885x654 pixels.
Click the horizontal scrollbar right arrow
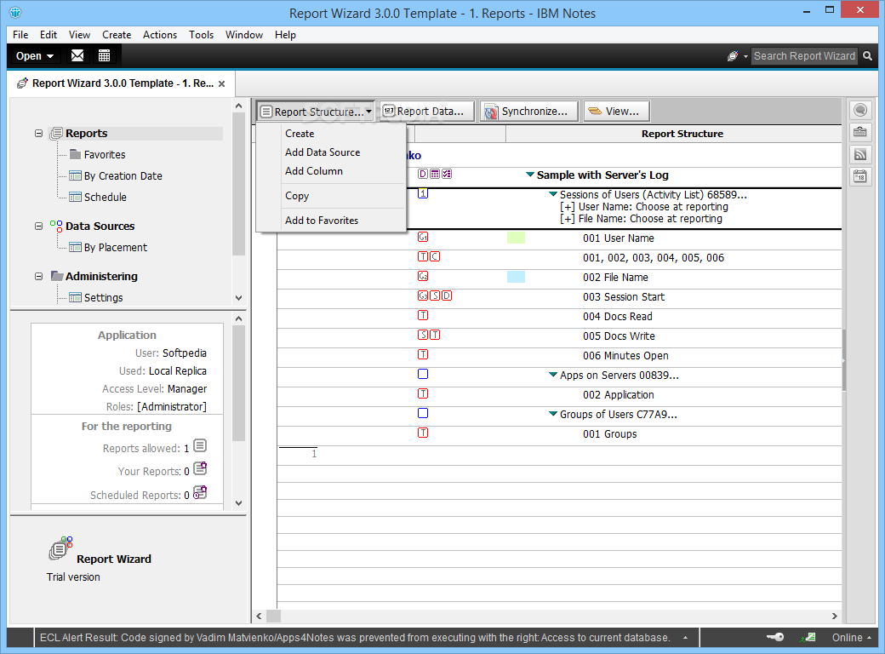click(834, 616)
